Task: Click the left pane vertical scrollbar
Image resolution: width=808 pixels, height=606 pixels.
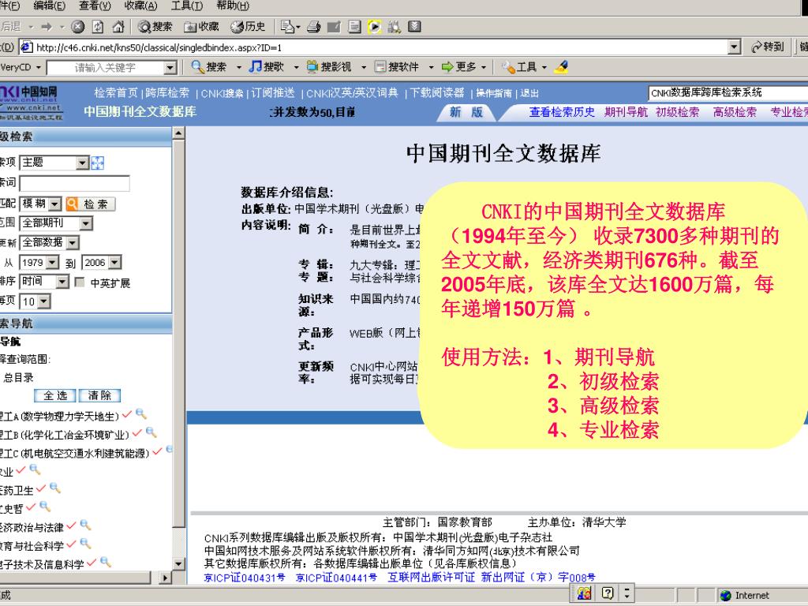Action: (x=178, y=348)
